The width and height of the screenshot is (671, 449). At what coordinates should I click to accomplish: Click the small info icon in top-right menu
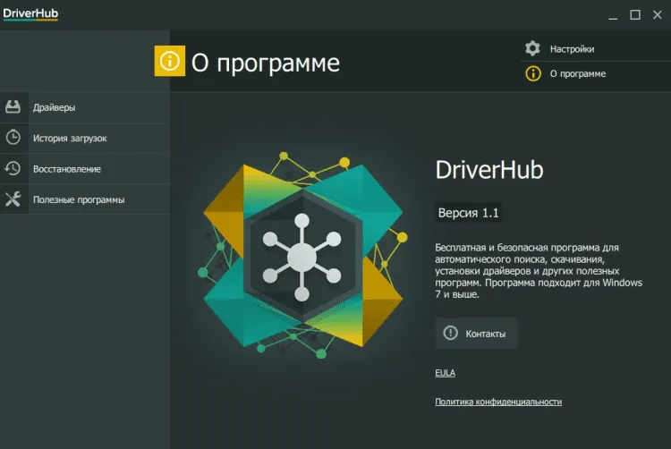click(533, 73)
